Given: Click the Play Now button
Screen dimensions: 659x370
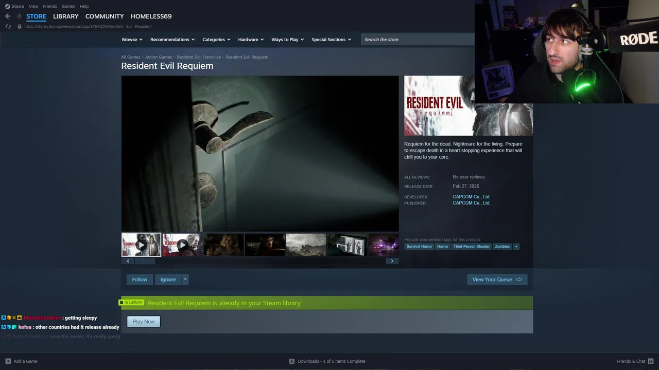Looking at the screenshot, I should point(144,322).
